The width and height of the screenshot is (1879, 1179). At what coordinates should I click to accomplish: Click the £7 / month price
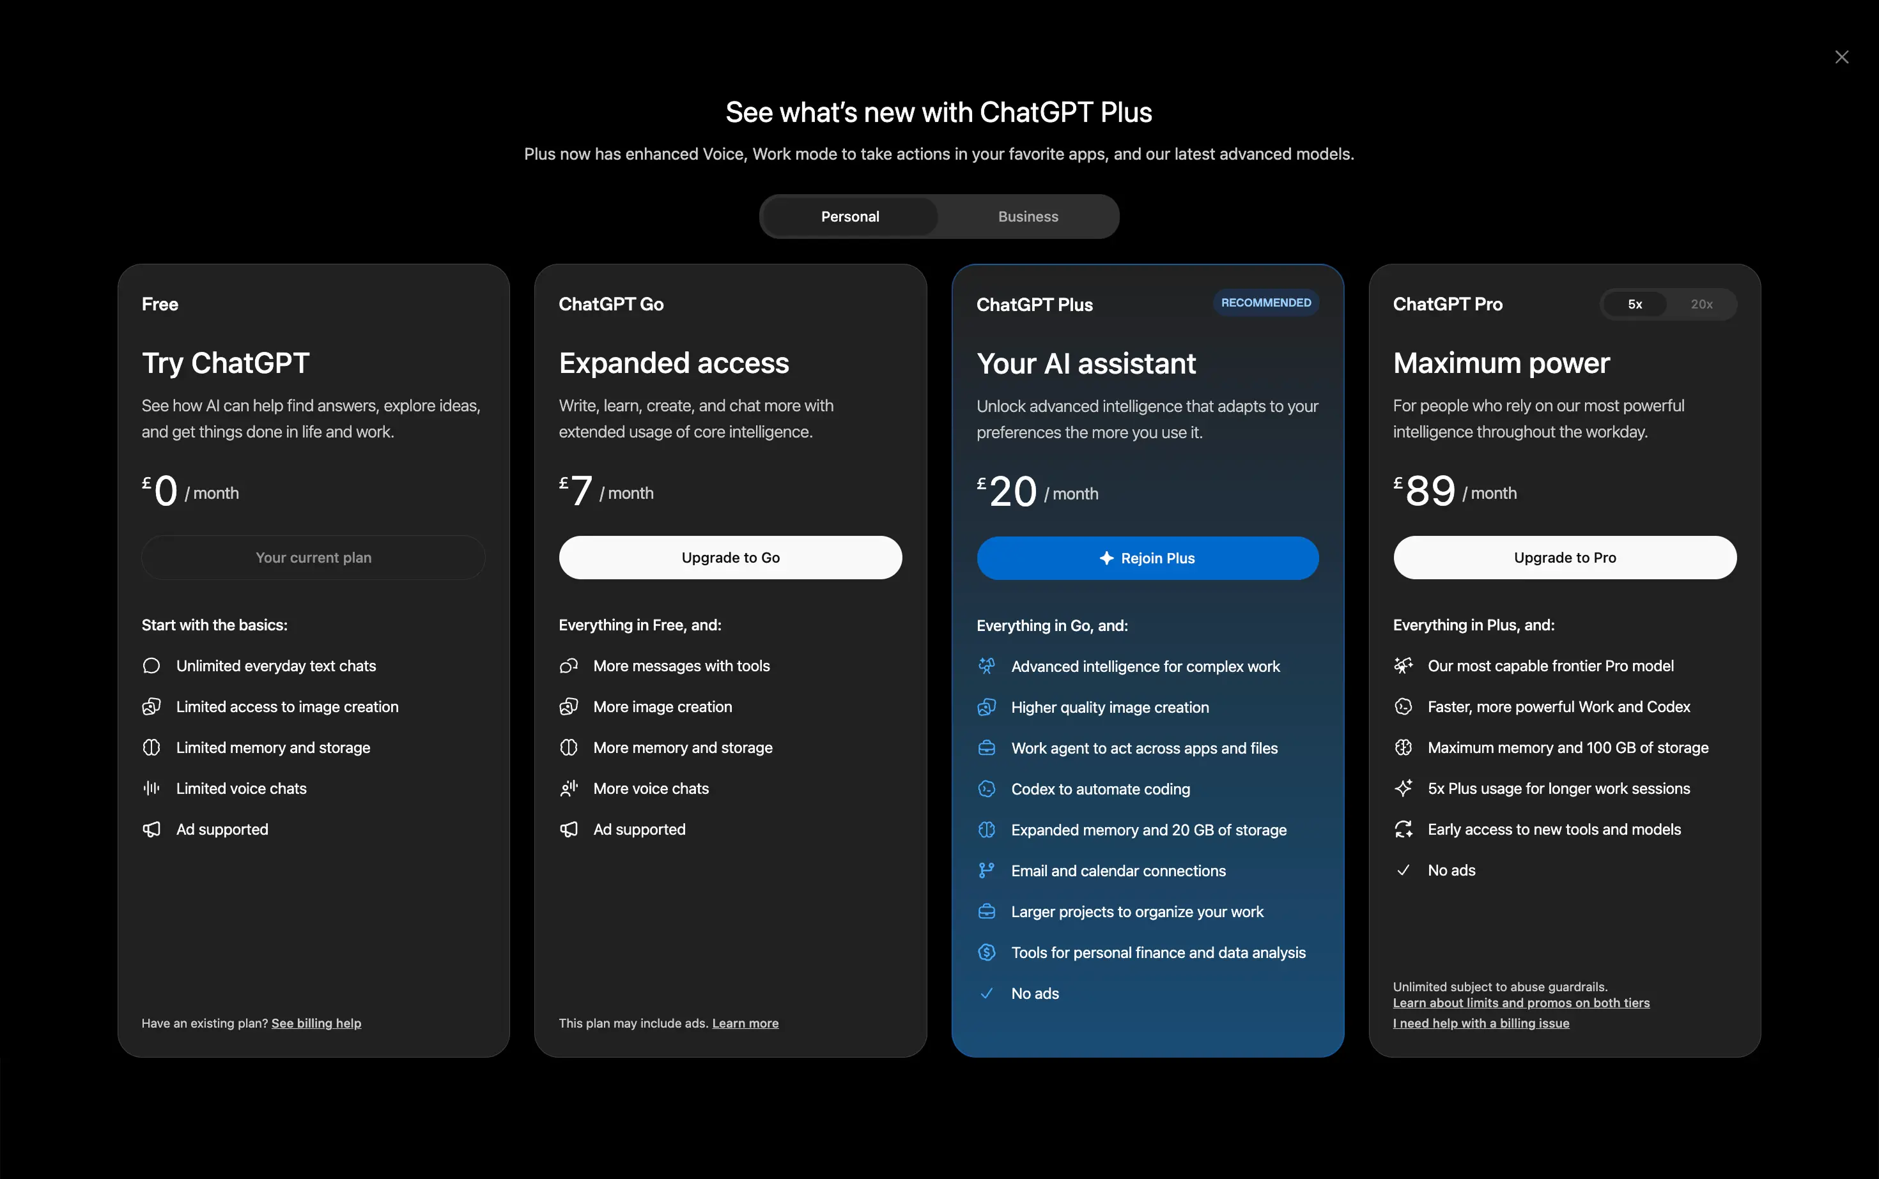coord(607,491)
